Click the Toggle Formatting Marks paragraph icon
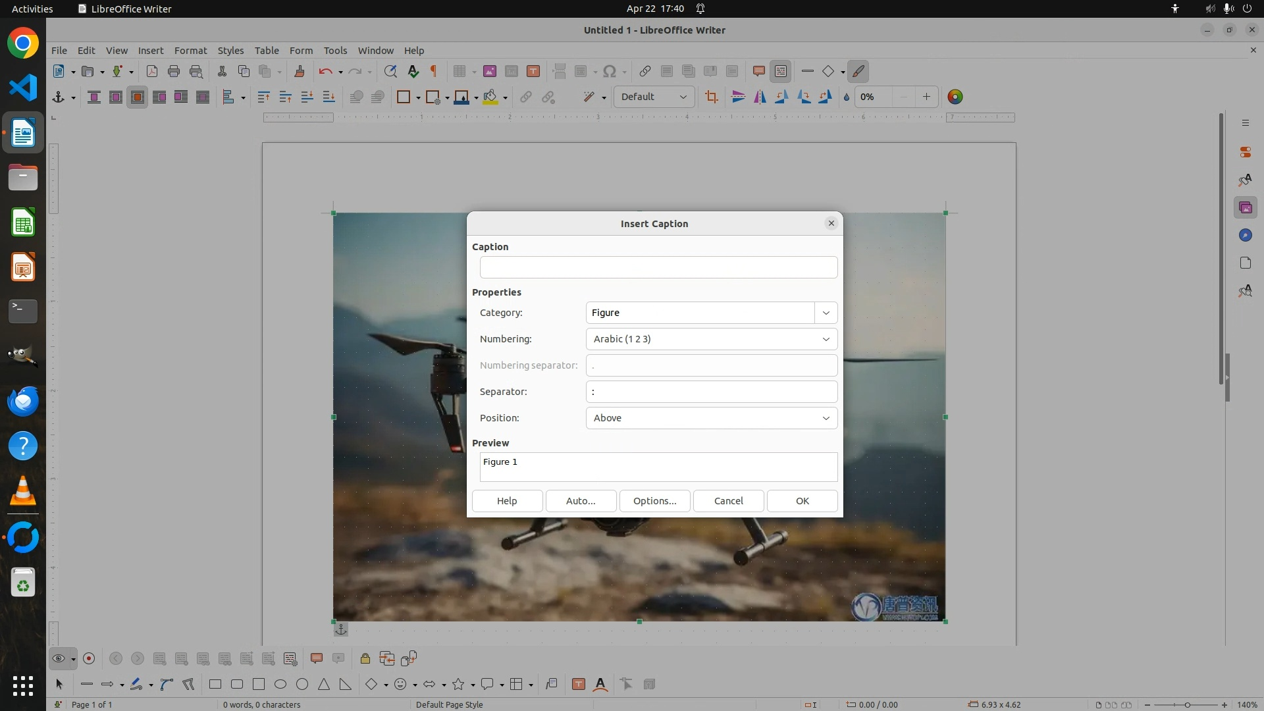 point(434,72)
